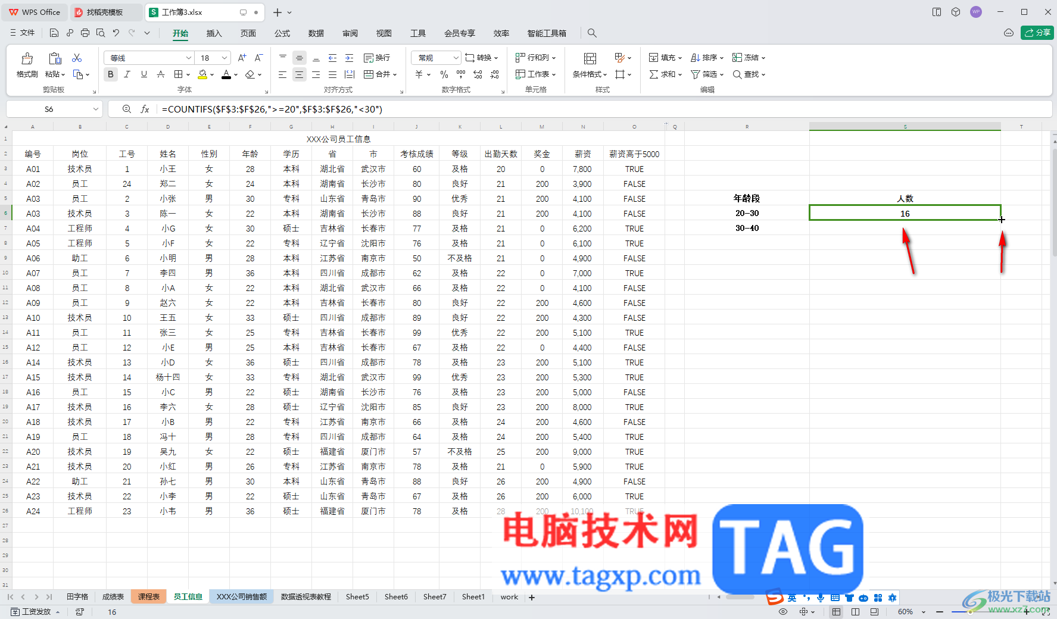1057x619 pixels.
Task: Click the Worksheet (工作表) button
Action: coord(535,74)
